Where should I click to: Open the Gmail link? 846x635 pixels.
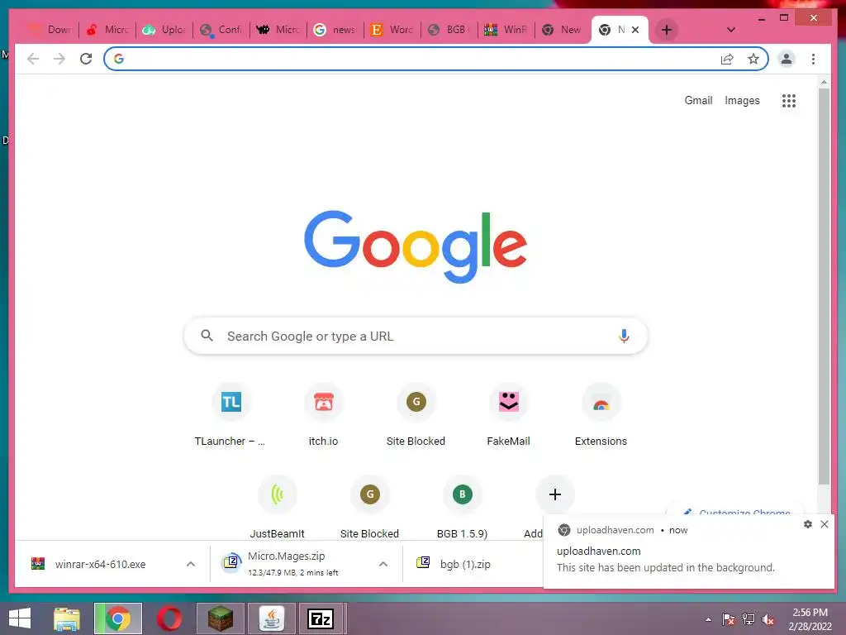[698, 100]
